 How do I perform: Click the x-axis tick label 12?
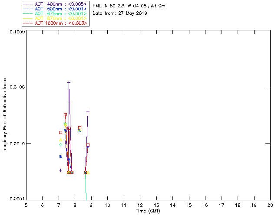[140, 205]
